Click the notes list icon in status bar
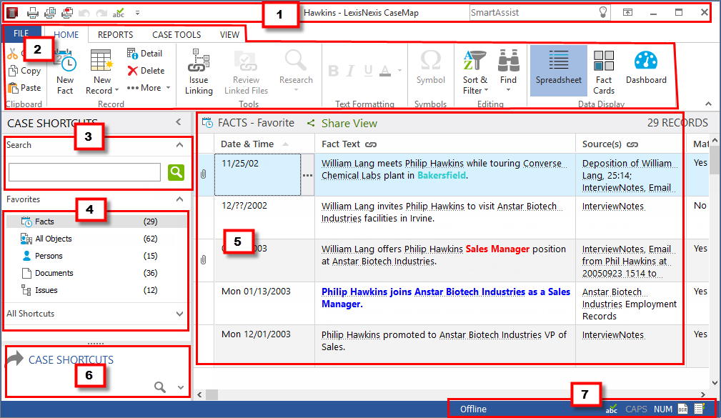Screen dimensions: 721x418 [x=700, y=409]
